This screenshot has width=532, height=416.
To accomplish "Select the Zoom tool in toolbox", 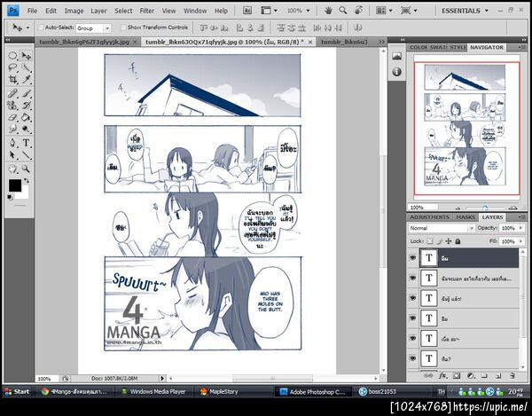I will pos(26,169).
